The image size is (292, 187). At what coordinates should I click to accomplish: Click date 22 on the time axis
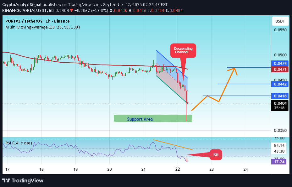178,169
